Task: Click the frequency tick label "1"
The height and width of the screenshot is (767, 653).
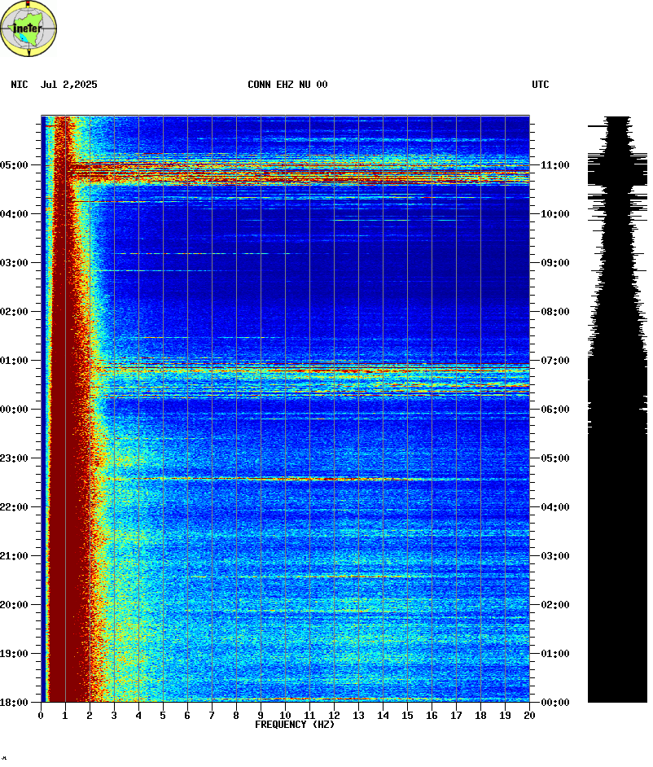Action: pyautogui.click(x=65, y=716)
